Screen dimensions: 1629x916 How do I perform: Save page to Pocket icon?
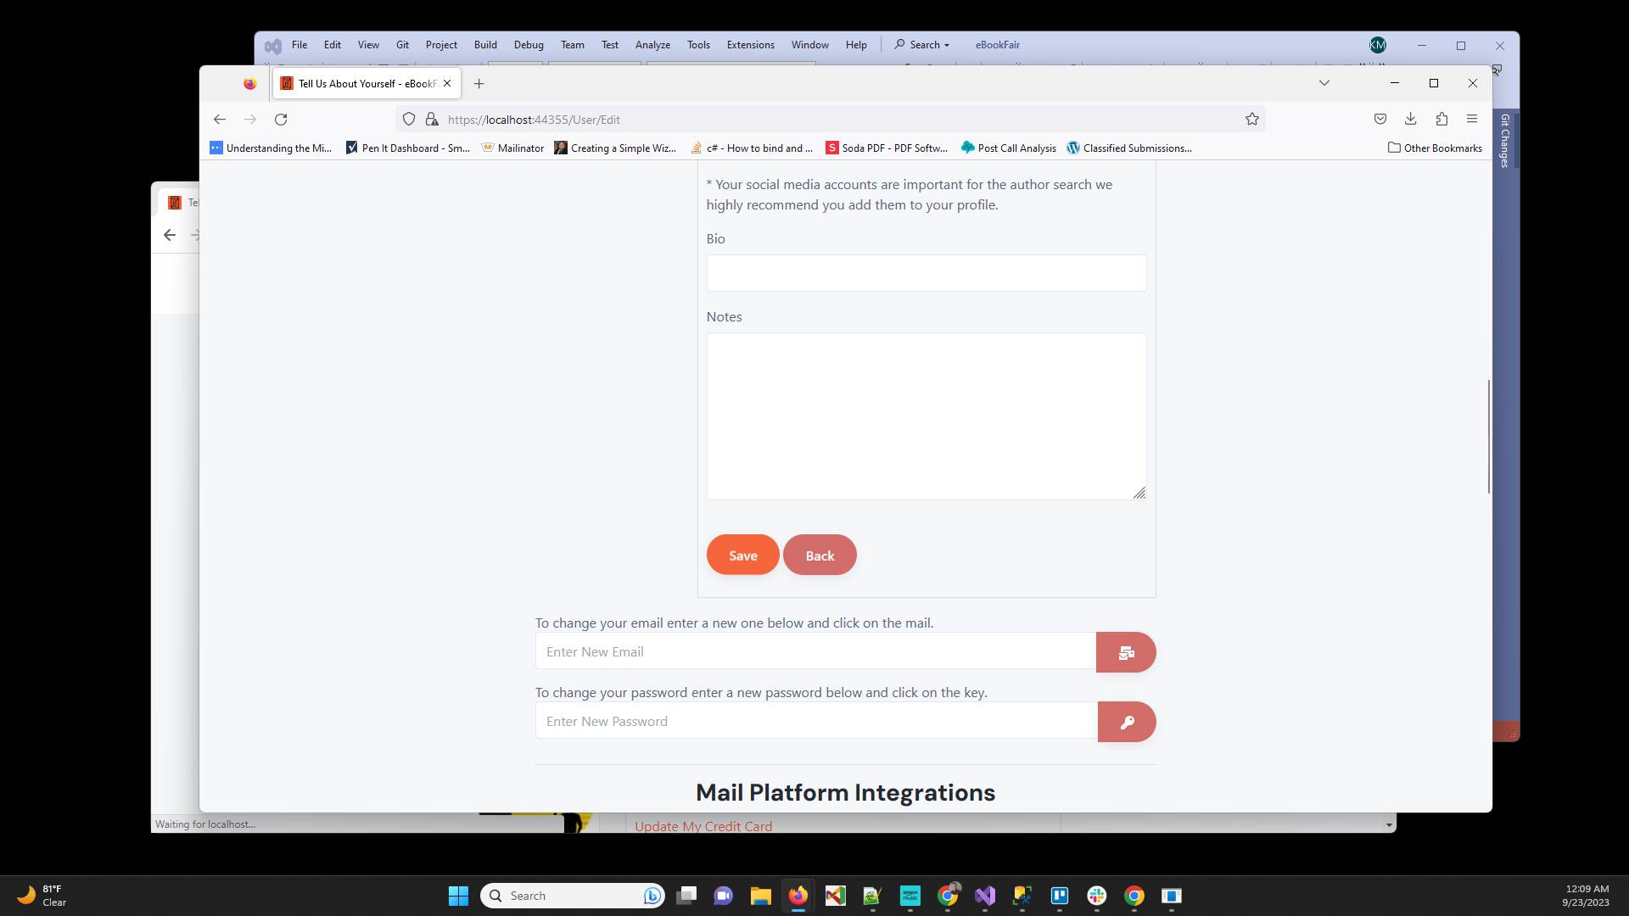tap(1380, 119)
